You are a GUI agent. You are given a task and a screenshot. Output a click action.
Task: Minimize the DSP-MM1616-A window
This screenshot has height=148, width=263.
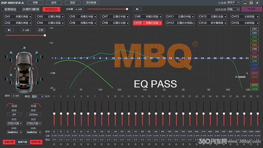245,3
